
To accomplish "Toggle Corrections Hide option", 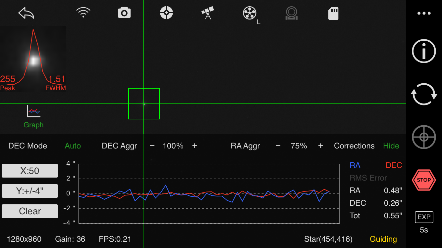I will 391,146.
